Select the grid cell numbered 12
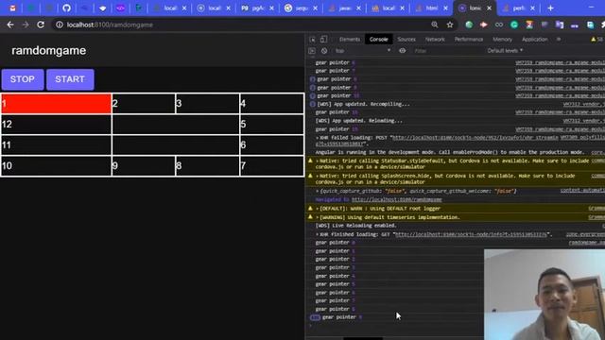The image size is (605, 340). click(x=57, y=124)
